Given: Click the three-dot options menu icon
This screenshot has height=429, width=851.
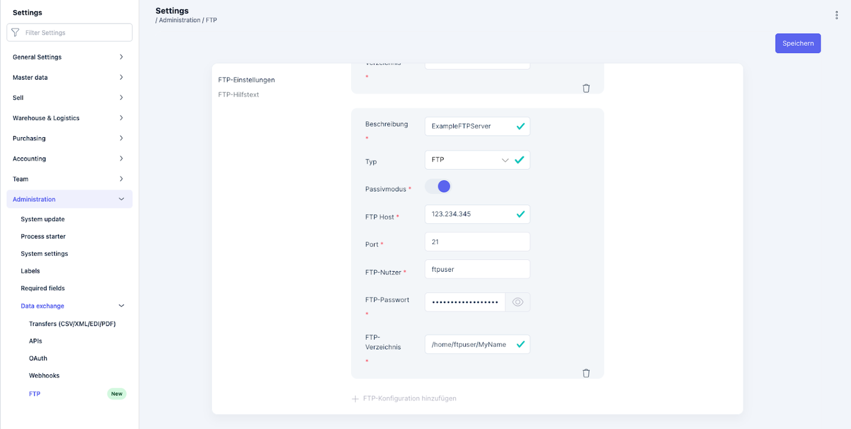Looking at the screenshot, I should coord(836,15).
